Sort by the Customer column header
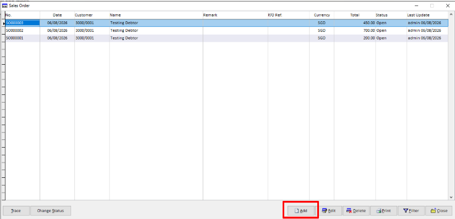455x219 pixels. coord(92,15)
